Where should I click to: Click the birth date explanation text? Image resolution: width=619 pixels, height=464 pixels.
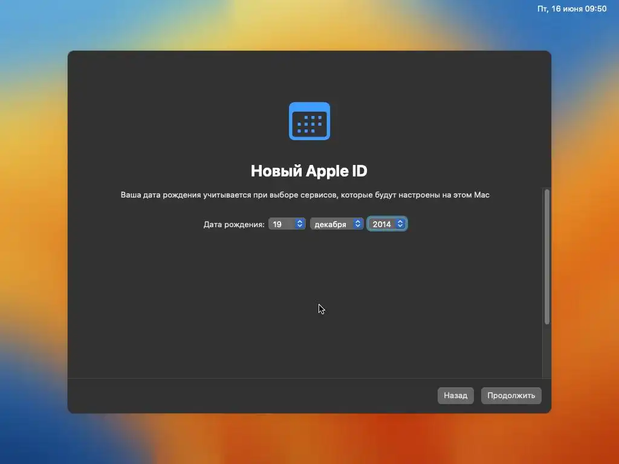point(305,195)
